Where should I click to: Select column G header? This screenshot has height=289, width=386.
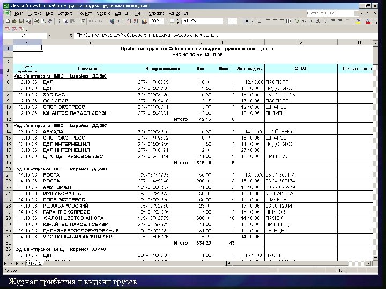(x=301, y=42)
